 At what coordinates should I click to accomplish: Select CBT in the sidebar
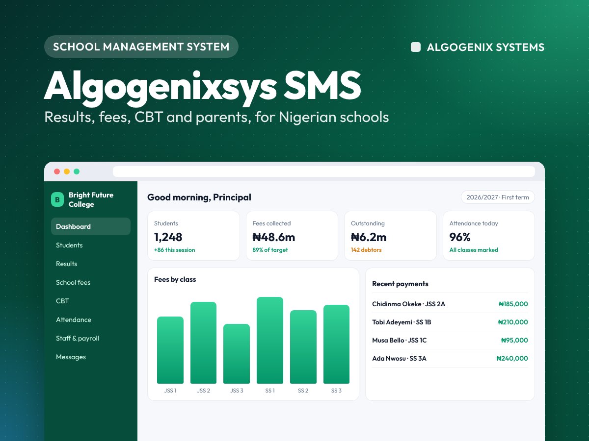click(x=91, y=301)
